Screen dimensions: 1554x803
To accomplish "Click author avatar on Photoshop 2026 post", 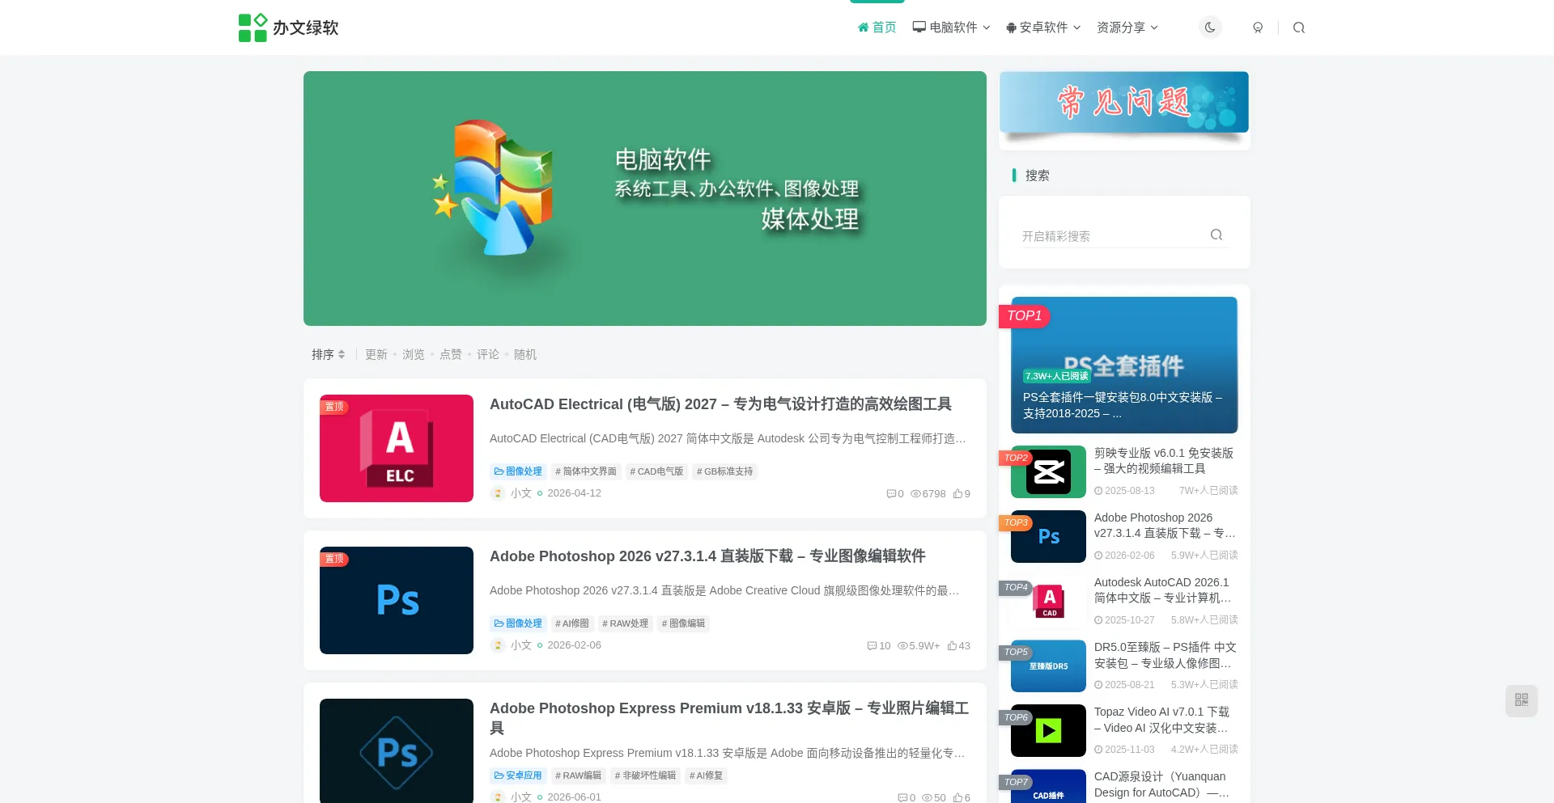I will (x=498, y=645).
